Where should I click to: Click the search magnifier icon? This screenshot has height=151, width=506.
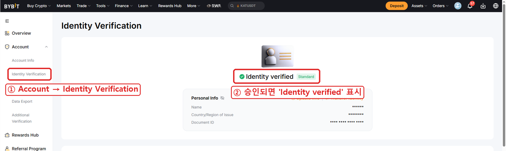point(232,6)
